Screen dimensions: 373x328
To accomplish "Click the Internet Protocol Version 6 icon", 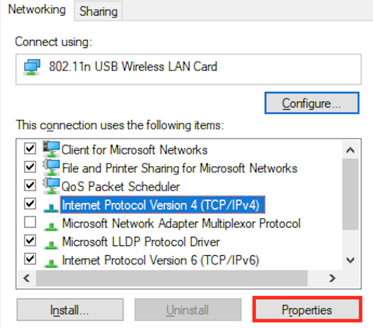I will coord(52,260).
